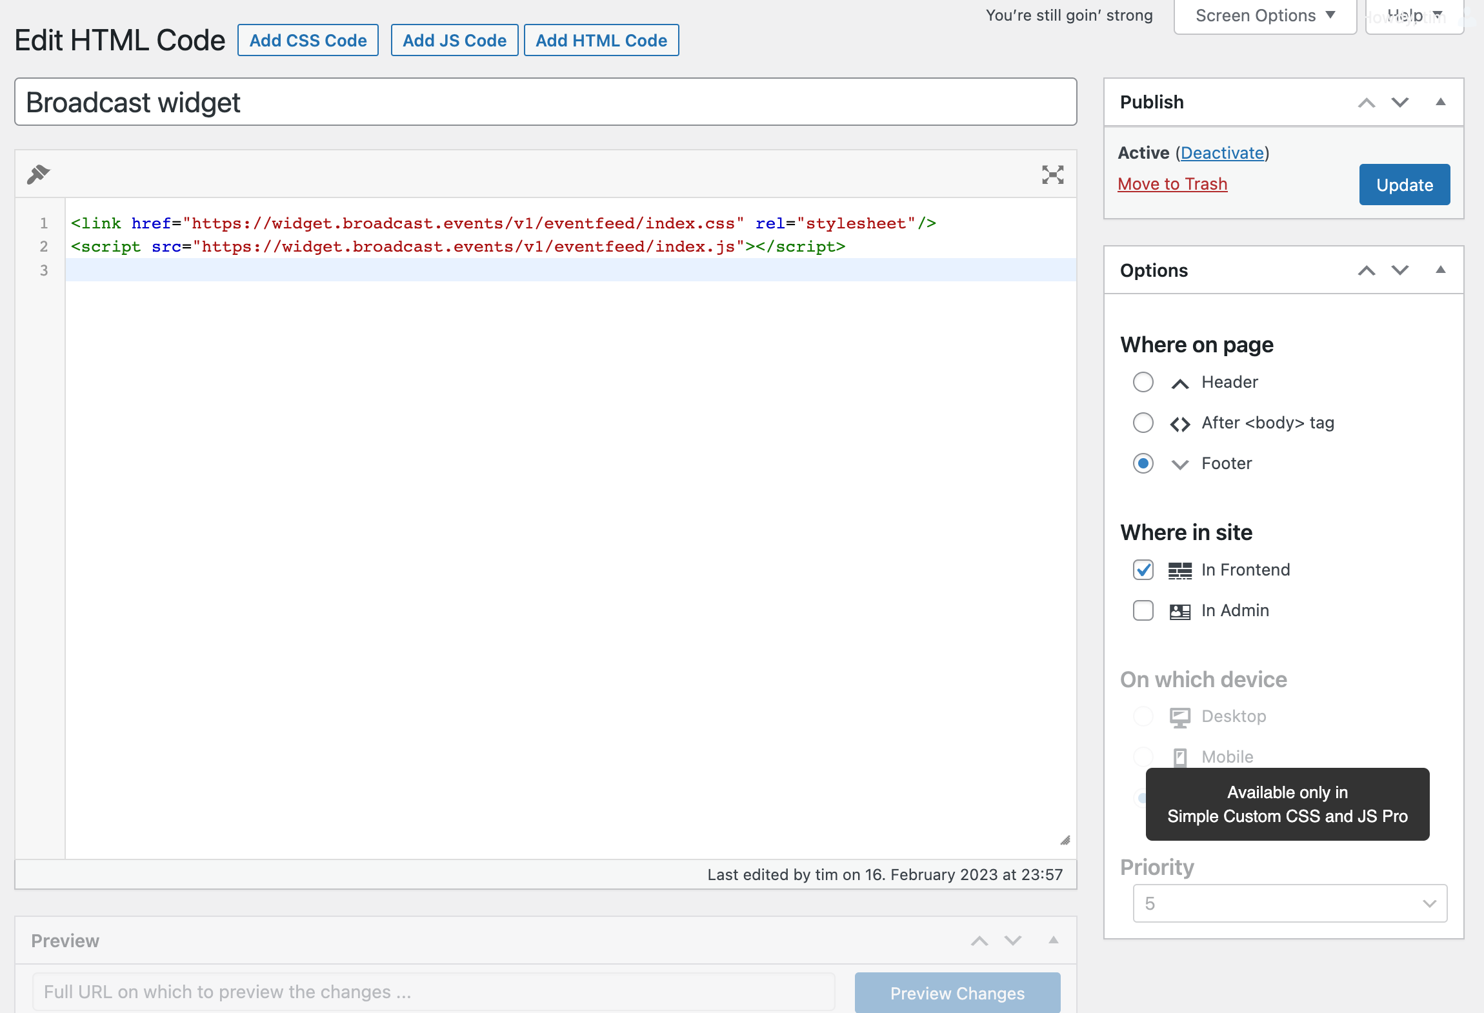Click the Header option label
The height and width of the screenshot is (1013, 1484).
click(x=1230, y=382)
